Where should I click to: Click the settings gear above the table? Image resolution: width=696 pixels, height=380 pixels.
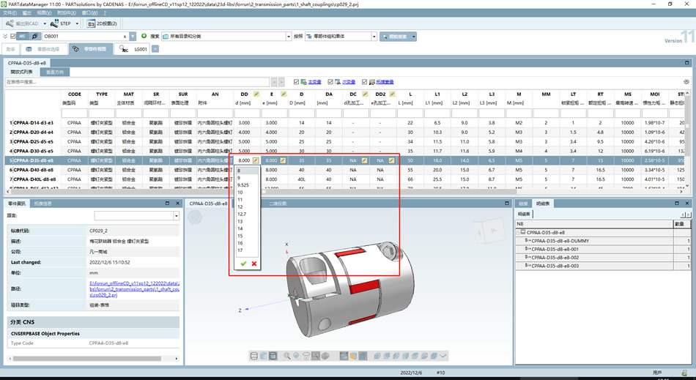click(x=686, y=82)
